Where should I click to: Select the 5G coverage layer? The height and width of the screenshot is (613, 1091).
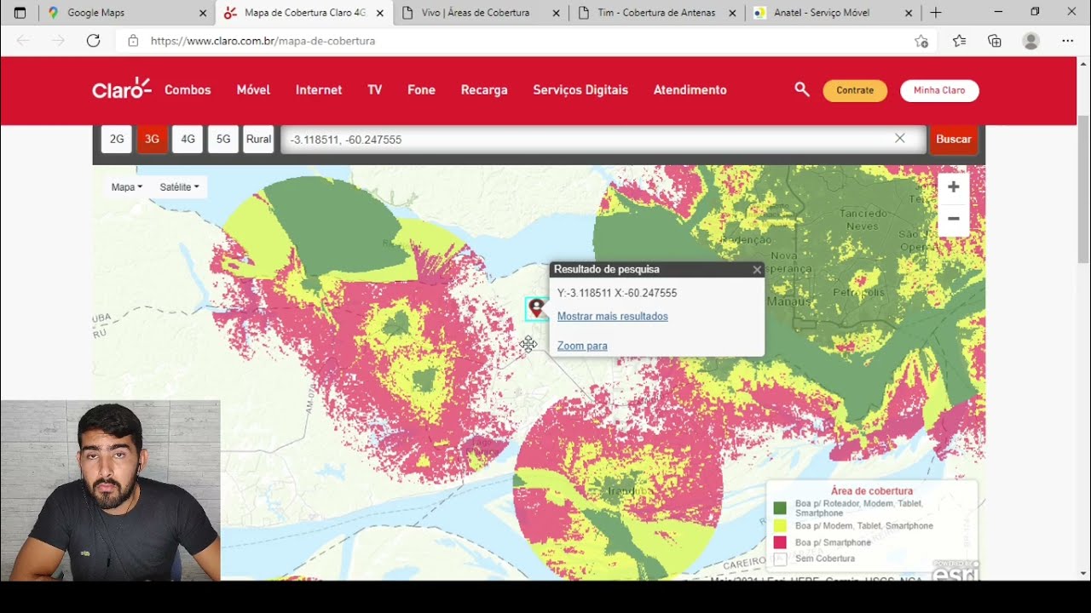223,139
